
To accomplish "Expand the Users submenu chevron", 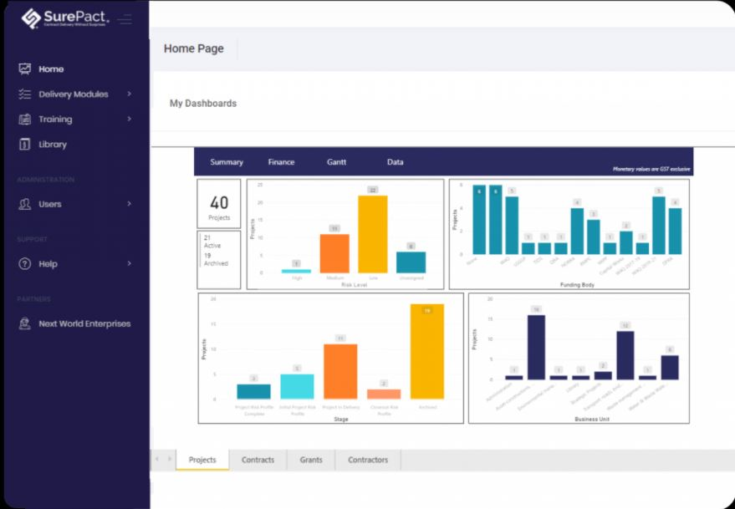I will [128, 204].
